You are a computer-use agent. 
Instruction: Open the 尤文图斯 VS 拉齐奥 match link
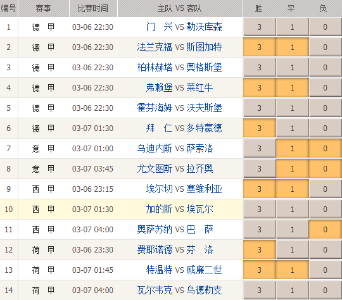(x=175, y=168)
